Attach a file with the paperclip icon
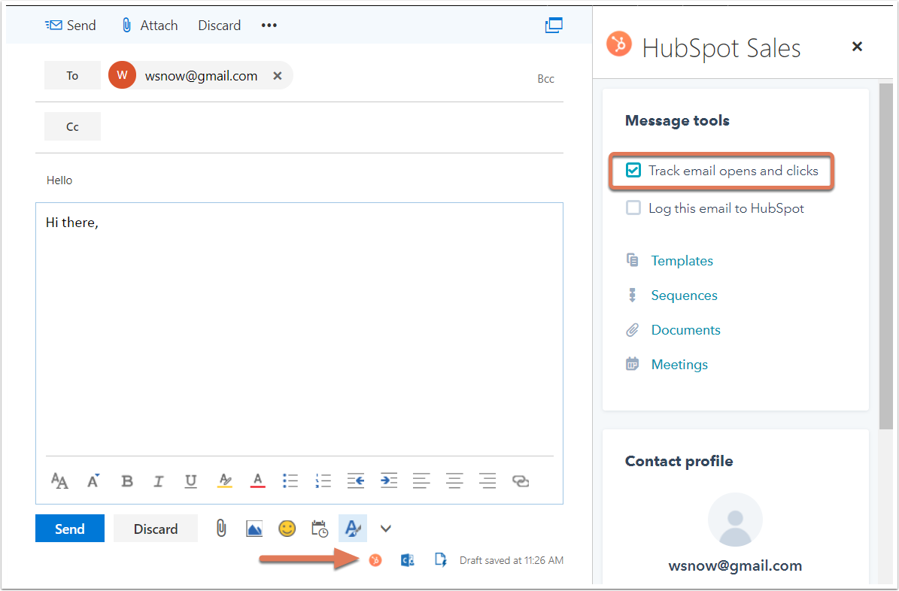This screenshot has height=591, width=899. (x=220, y=529)
